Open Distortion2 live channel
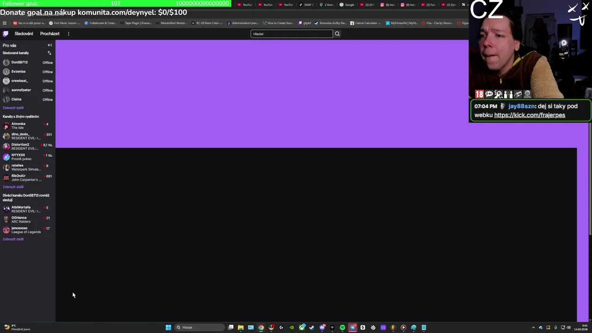This screenshot has height=333, width=592. click(x=28, y=147)
